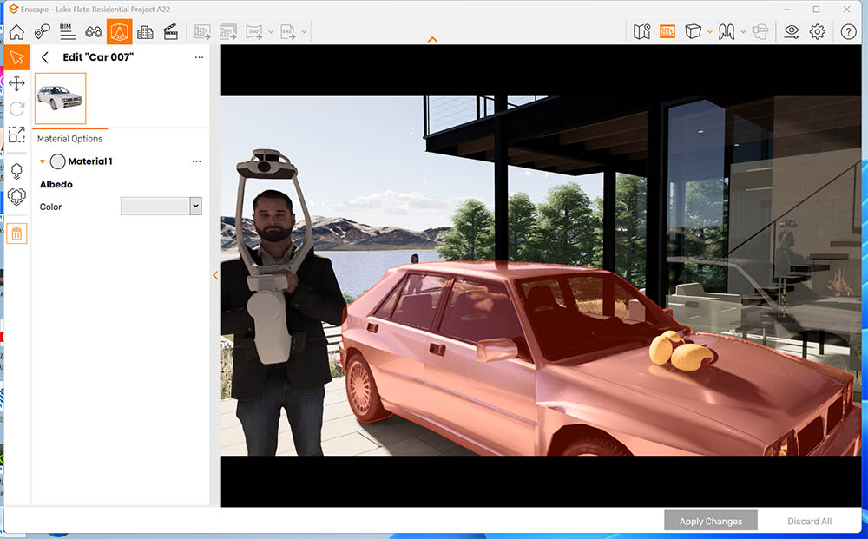Click the Albedo Color field
This screenshot has width=868, height=539.
click(155, 207)
